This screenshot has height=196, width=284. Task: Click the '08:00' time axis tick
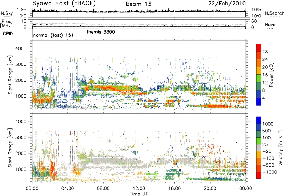(103, 189)
